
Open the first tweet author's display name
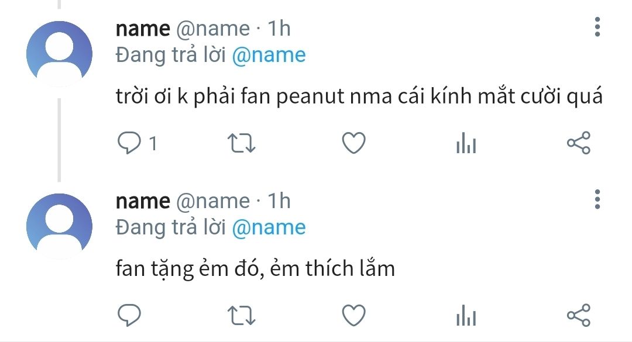[143, 28]
